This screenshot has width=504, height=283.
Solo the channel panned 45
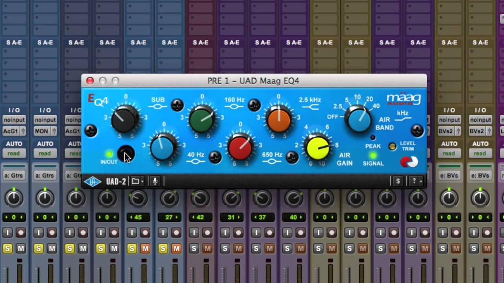[132, 248]
